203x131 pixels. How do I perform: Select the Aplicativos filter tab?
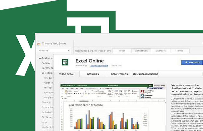coord(141,51)
